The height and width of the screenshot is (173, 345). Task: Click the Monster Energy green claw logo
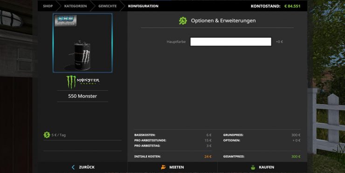(71, 82)
